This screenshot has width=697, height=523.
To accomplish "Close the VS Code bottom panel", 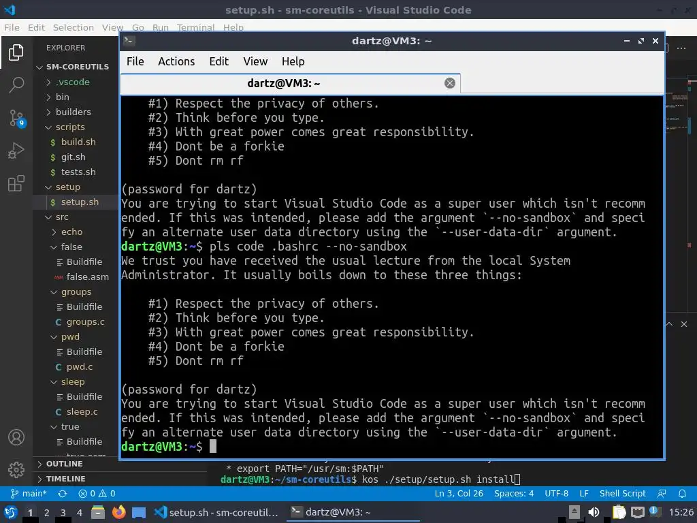I will 683,324.
